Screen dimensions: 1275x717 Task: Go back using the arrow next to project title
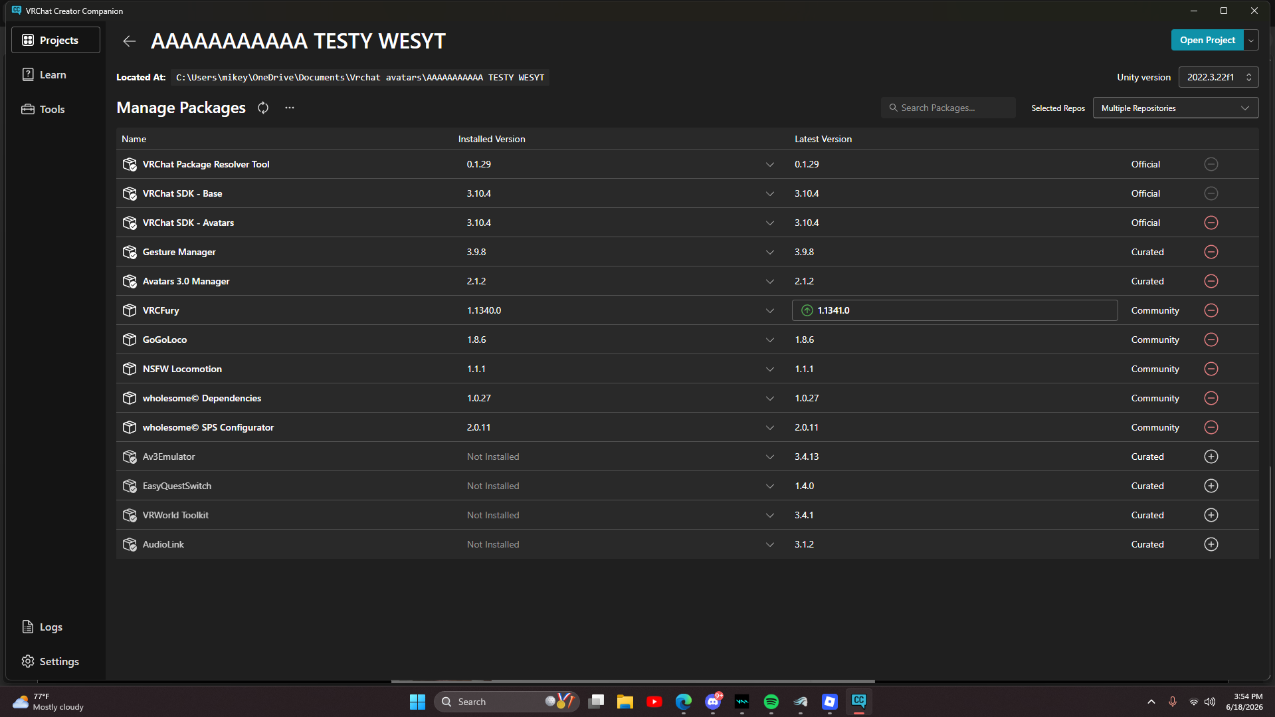pyautogui.click(x=129, y=41)
